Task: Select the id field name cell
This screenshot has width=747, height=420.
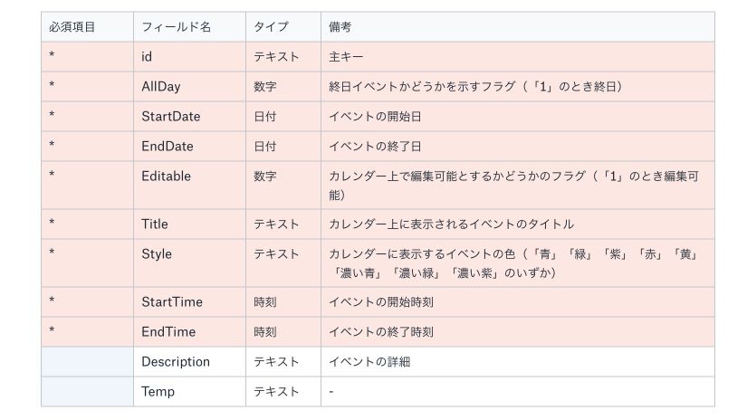Action: (189, 57)
